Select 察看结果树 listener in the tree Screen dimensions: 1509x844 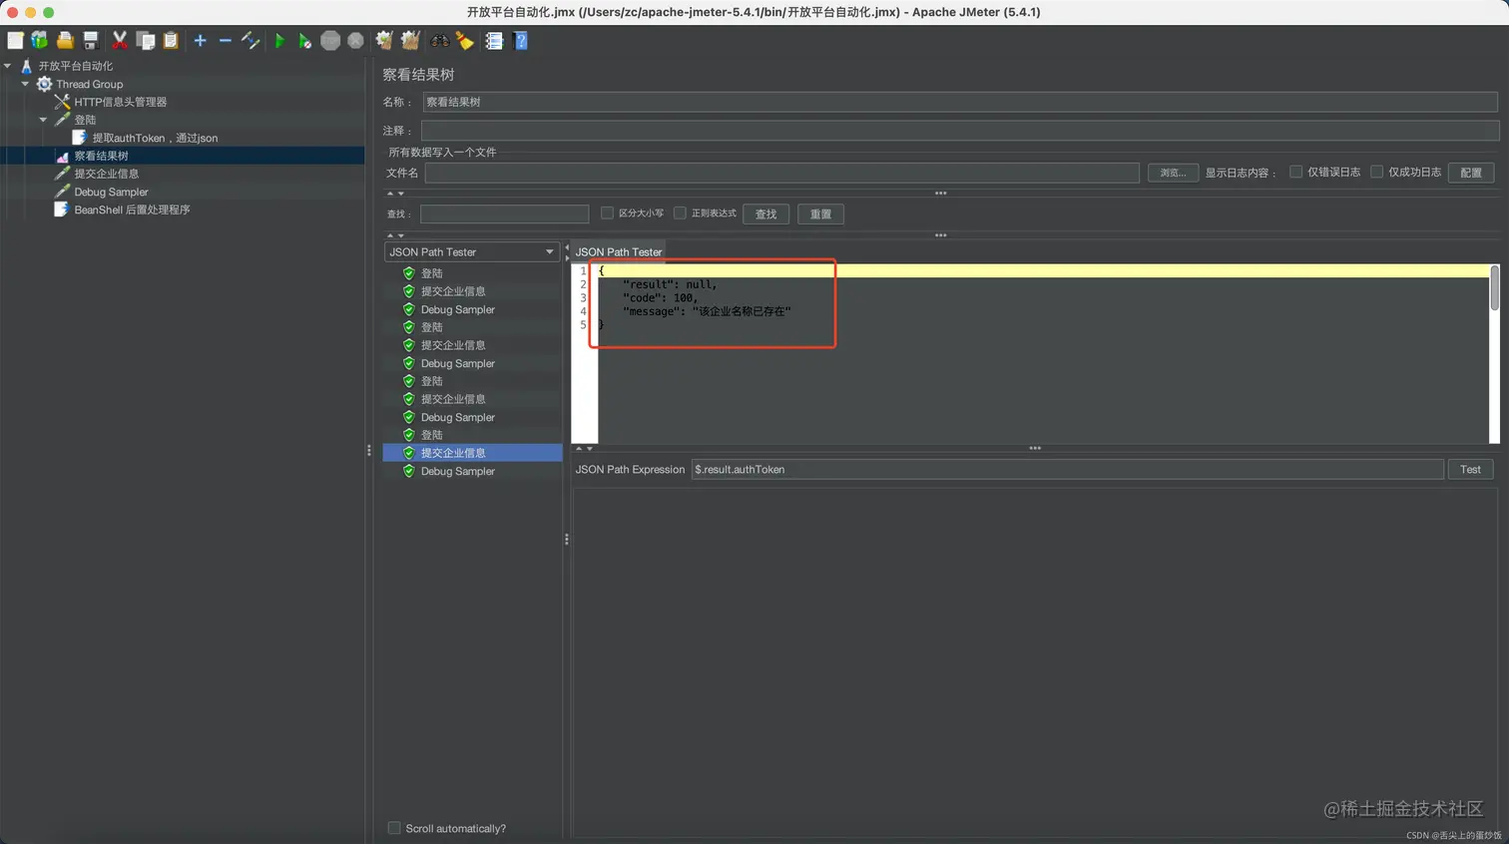(x=101, y=156)
